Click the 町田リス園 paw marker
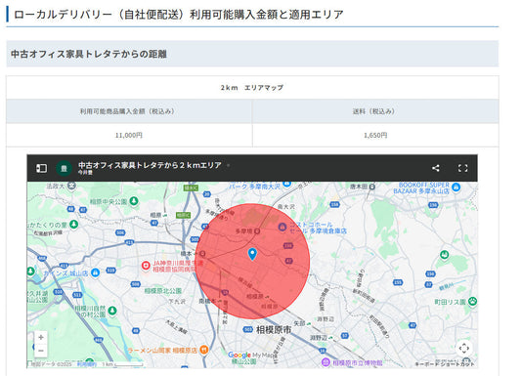This screenshot has width=521, height=376. coord(472,302)
